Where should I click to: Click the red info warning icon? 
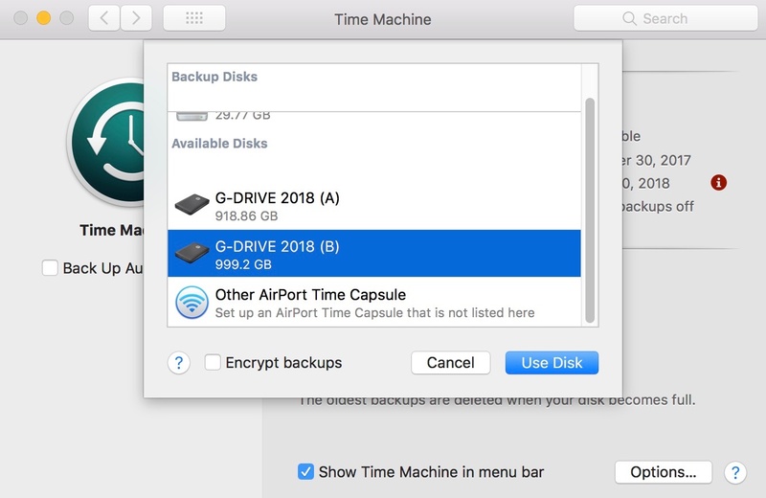click(718, 183)
